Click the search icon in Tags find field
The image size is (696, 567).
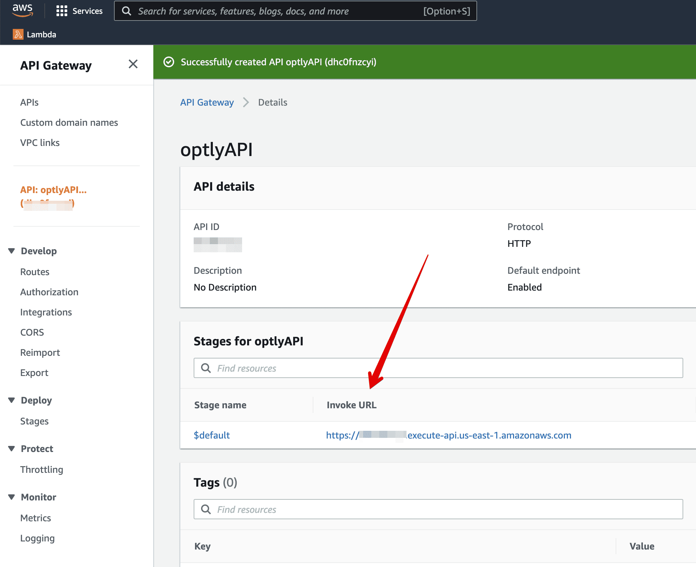tap(206, 509)
